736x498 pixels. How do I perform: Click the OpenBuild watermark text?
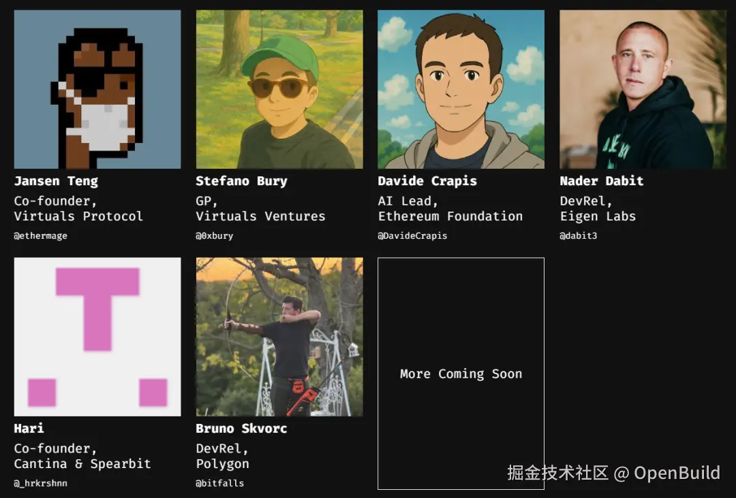pos(677,473)
